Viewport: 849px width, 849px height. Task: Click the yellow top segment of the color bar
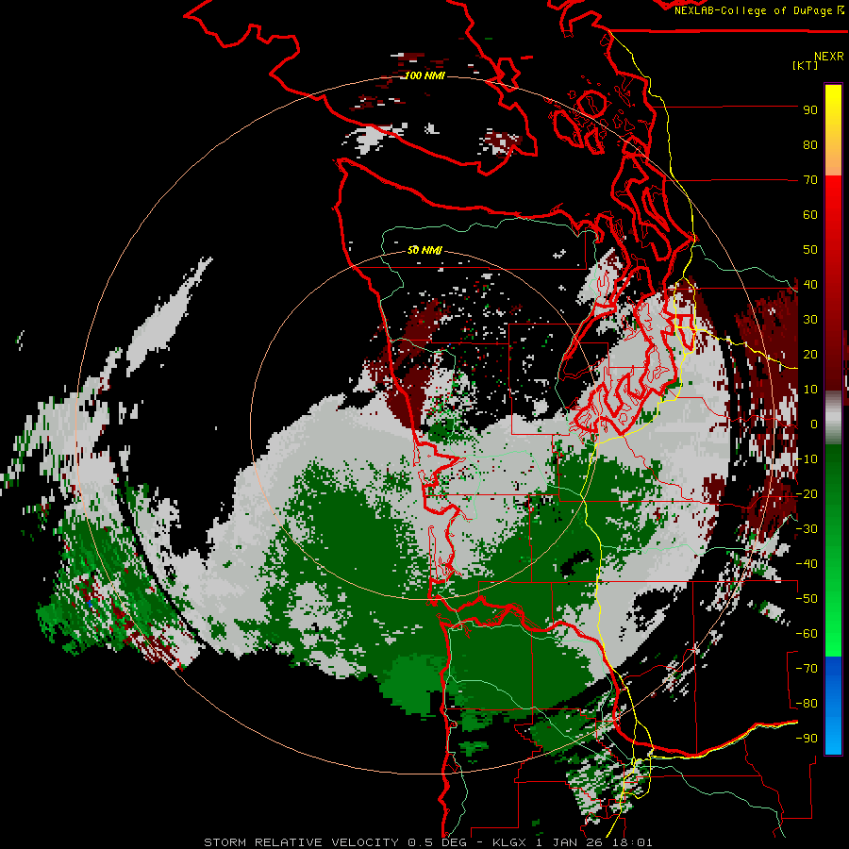coord(833,130)
